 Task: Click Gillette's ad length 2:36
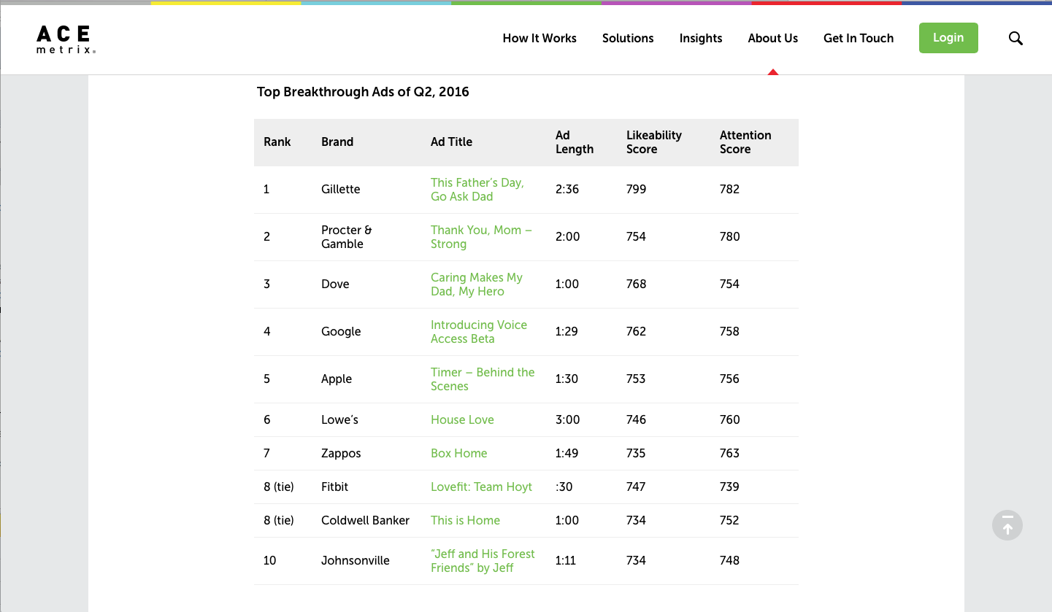coord(567,190)
